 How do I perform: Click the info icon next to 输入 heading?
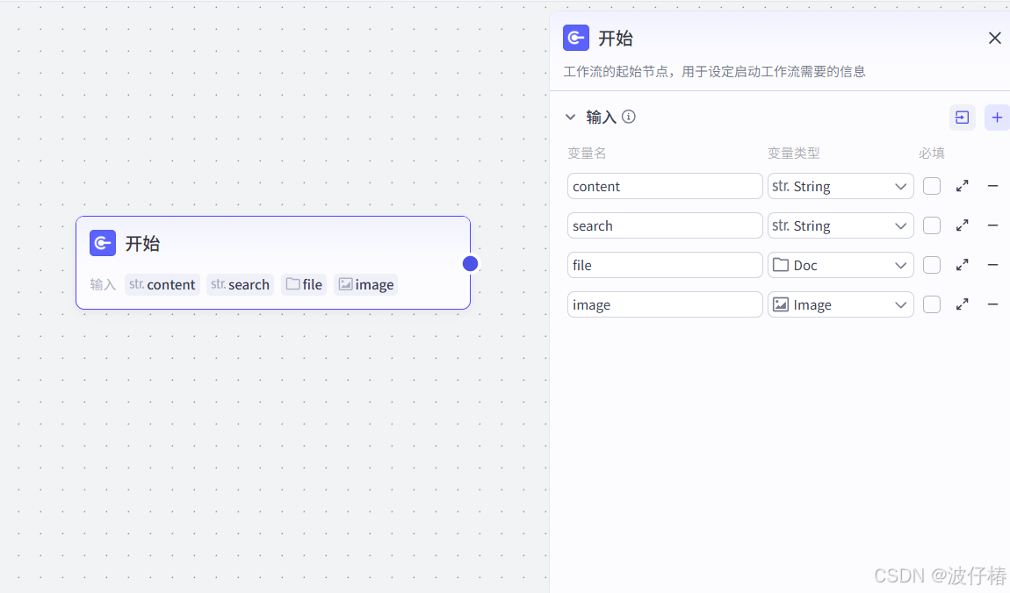pos(628,116)
